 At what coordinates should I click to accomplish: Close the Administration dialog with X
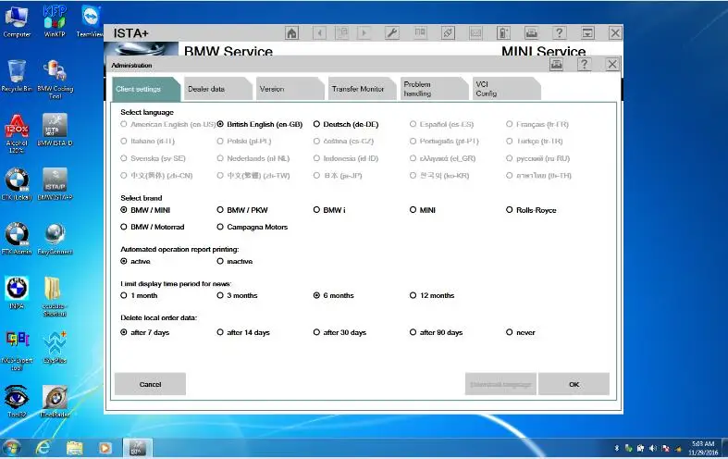[612, 65]
